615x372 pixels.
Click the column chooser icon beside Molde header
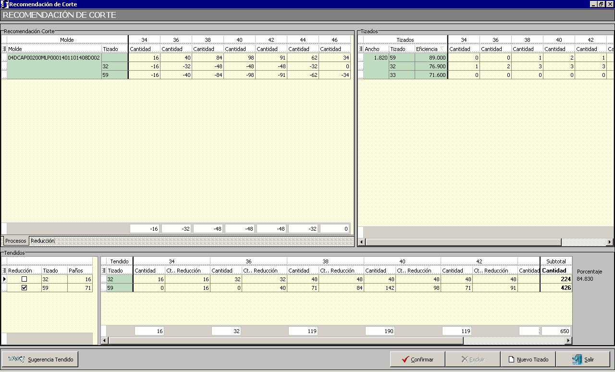(4, 49)
